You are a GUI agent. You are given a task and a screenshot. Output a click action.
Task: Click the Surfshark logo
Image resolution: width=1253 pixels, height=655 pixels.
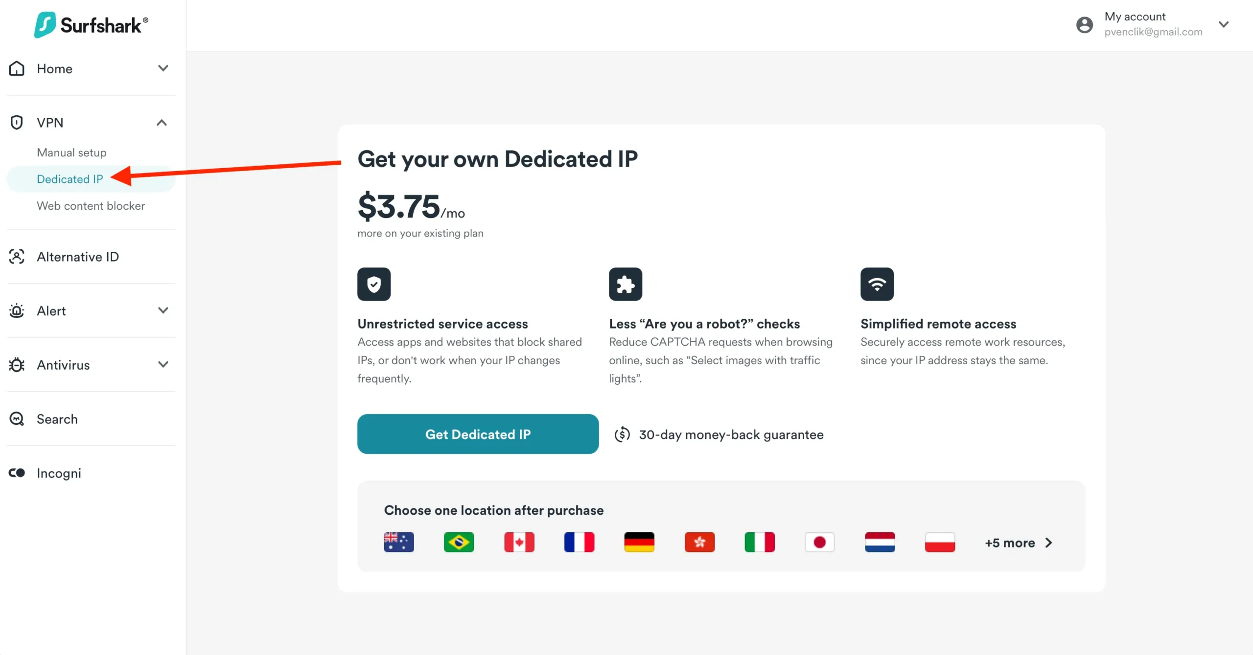(91, 25)
